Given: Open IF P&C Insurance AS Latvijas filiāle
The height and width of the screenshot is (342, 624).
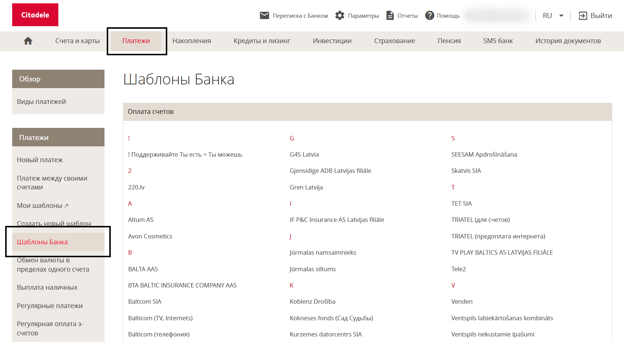Looking at the screenshot, I should point(337,220).
